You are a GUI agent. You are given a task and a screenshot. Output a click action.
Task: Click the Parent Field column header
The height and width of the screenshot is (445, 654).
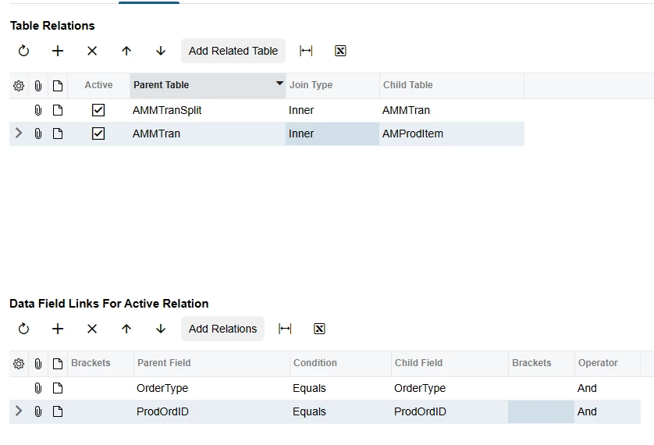point(211,363)
